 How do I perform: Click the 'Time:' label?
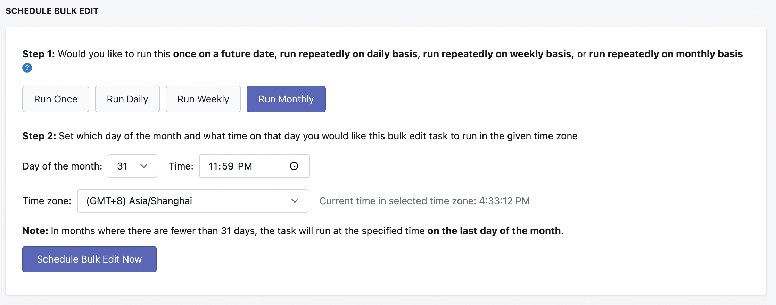click(181, 166)
